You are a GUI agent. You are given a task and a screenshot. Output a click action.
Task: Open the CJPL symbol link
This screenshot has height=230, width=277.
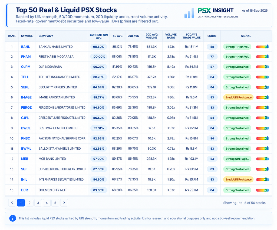(25, 118)
